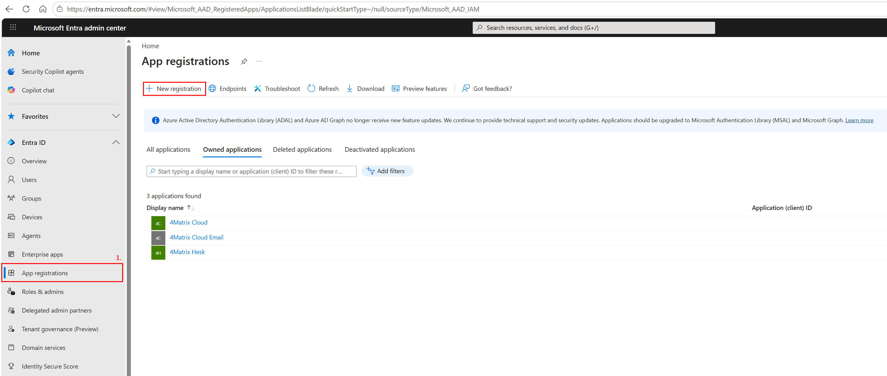This screenshot has width=887, height=376.
Task: Open App registrations in the sidebar
Action: (x=62, y=273)
